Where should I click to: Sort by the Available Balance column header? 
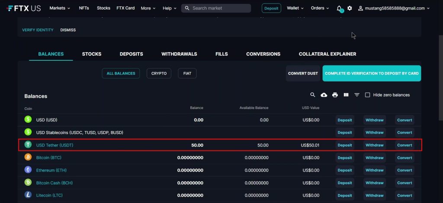(254, 108)
